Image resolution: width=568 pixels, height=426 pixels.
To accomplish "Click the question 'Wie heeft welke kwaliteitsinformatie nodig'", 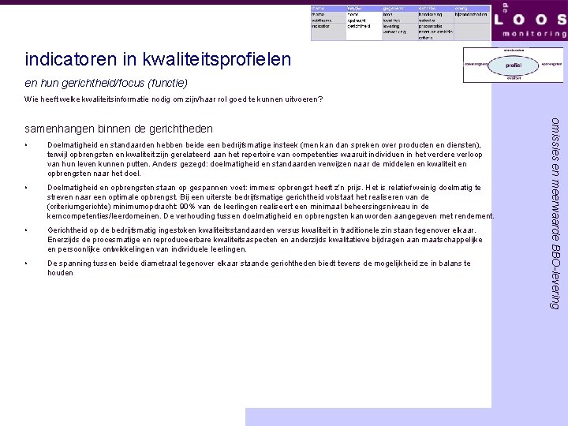I will (x=174, y=99).
